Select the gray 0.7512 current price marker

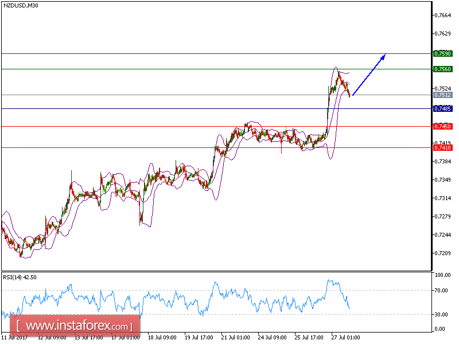pos(443,95)
